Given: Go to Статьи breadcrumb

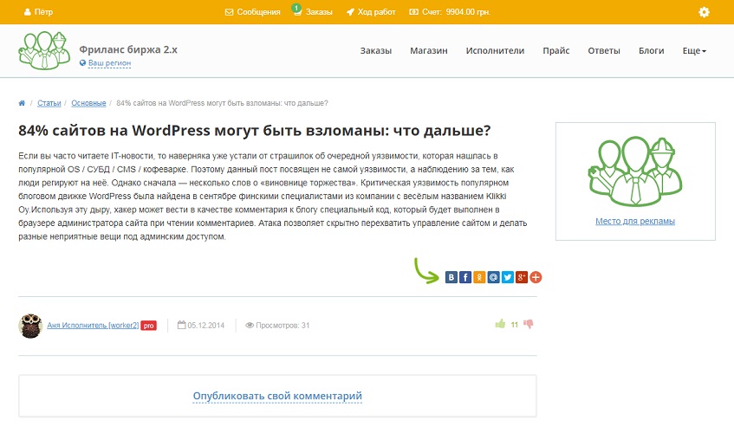Looking at the screenshot, I should 49,103.
